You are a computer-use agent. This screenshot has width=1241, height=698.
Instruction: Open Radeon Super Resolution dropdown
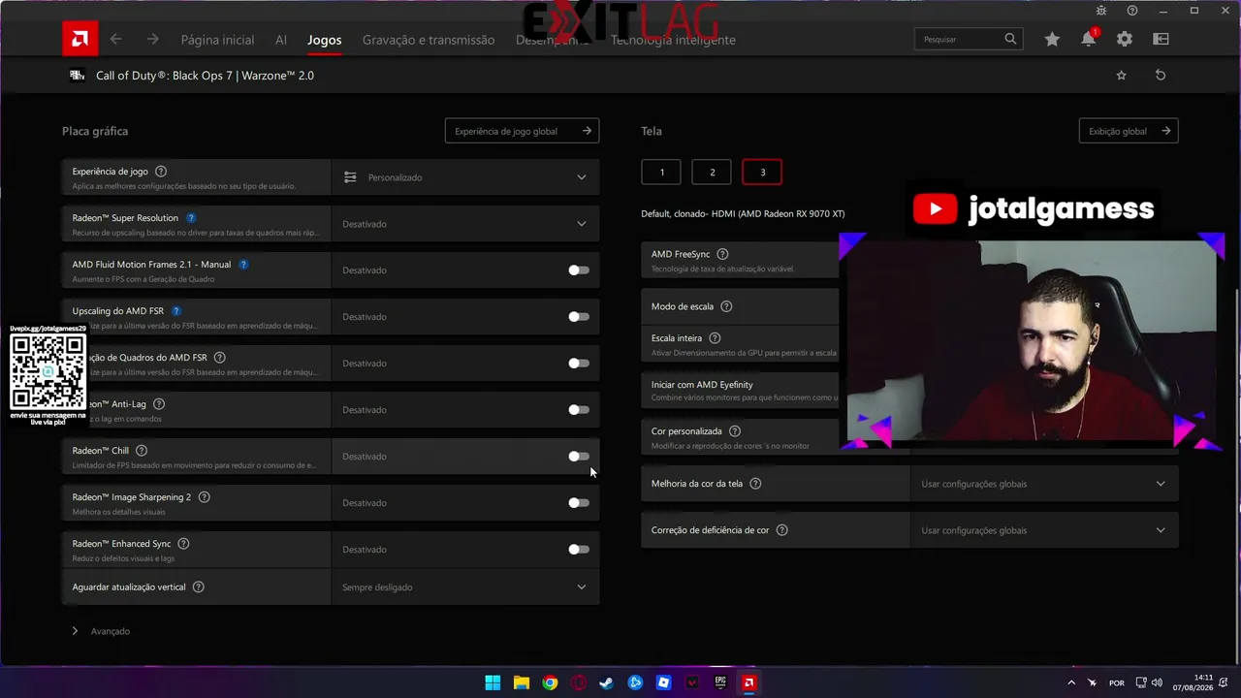pos(465,224)
